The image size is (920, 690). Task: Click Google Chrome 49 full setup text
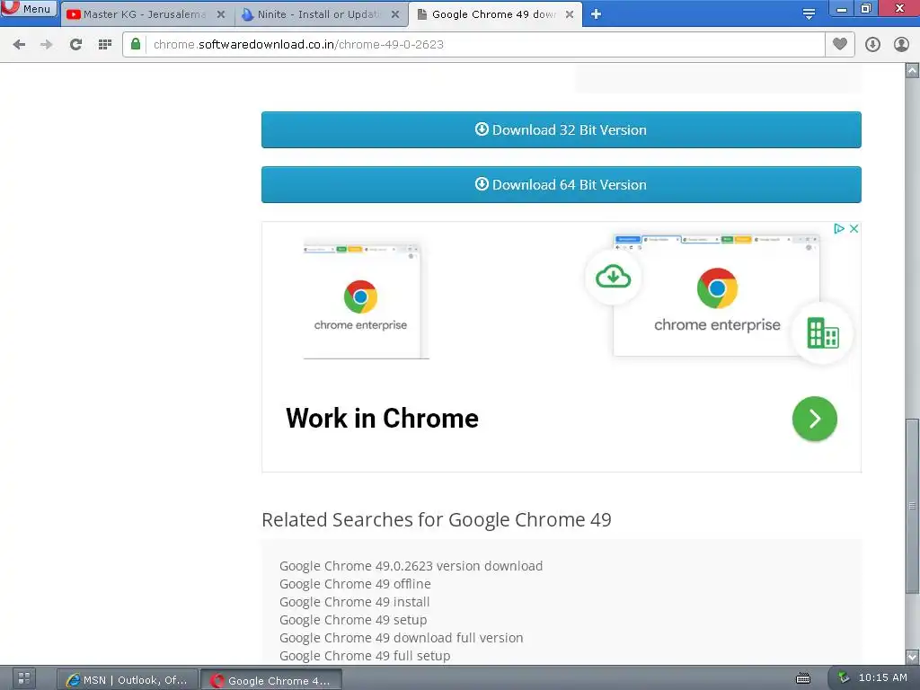coord(365,655)
